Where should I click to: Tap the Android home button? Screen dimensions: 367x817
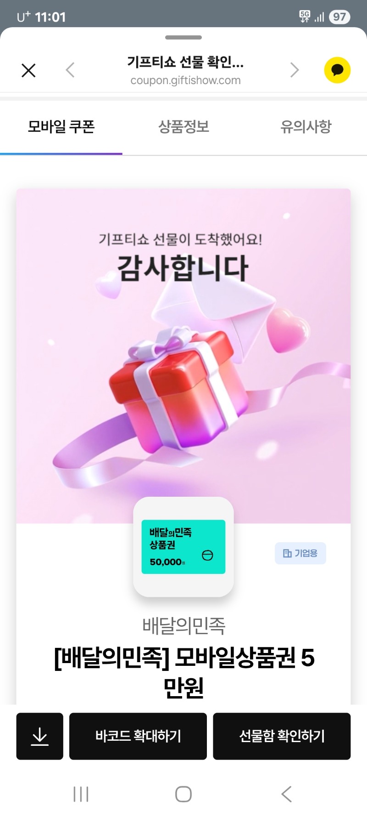(183, 794)
